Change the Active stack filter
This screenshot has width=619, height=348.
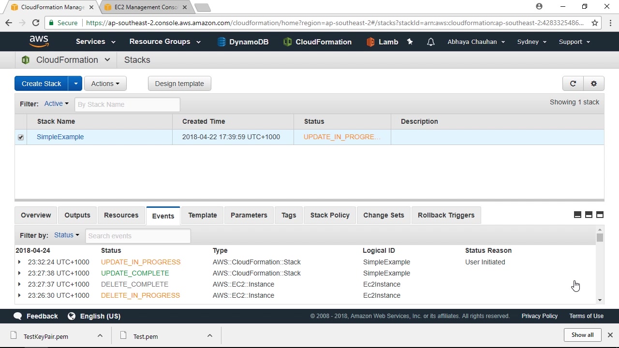tap(57, 104)
